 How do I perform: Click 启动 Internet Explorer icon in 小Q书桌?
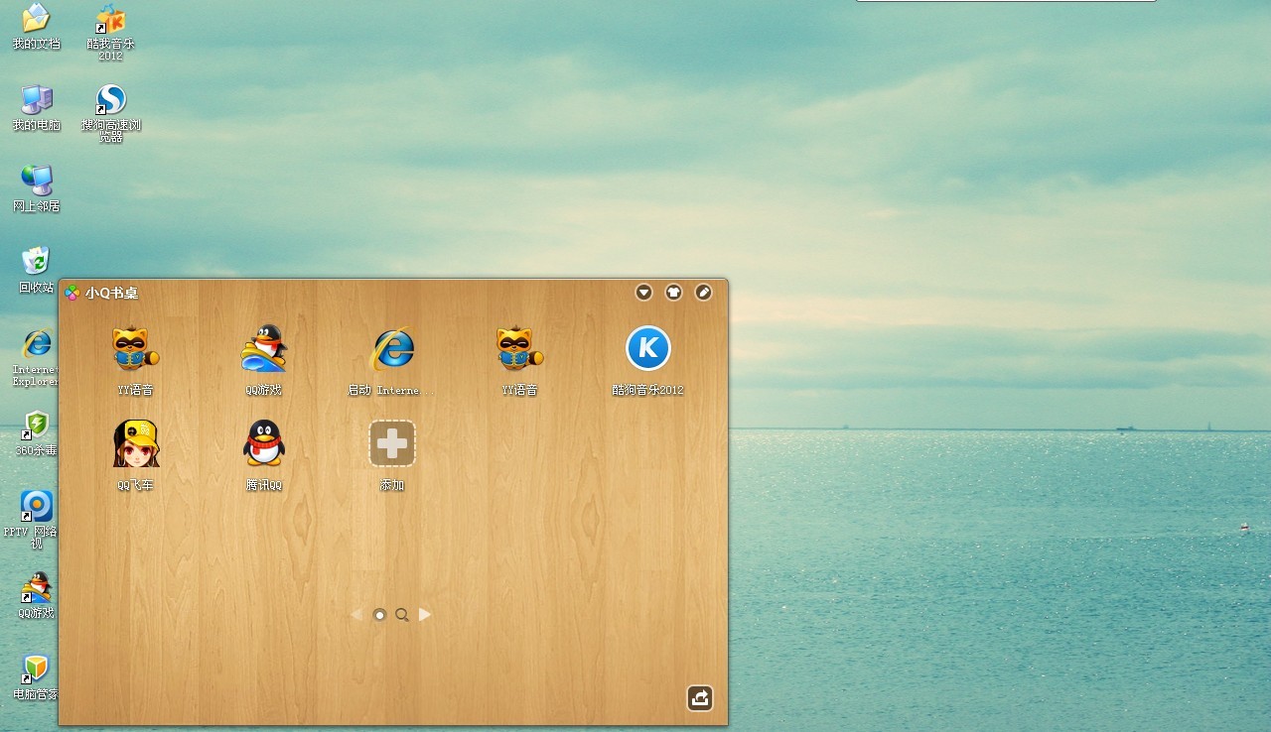coord(392,349)
